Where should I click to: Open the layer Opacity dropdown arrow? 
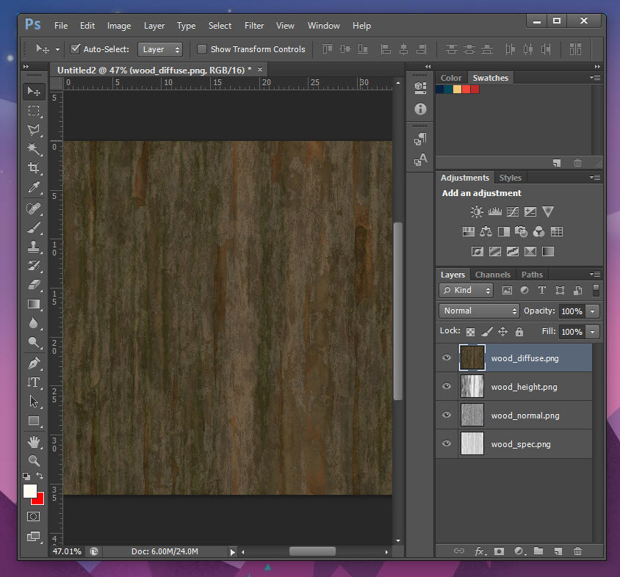click(592, 311)
